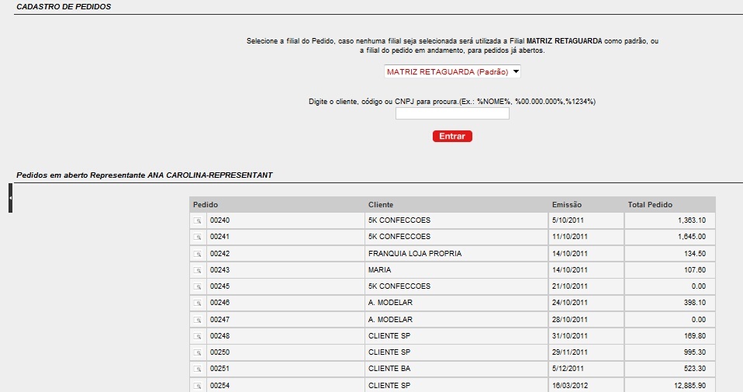
Task: Click the Pedido column header
Action: [206, 205]
